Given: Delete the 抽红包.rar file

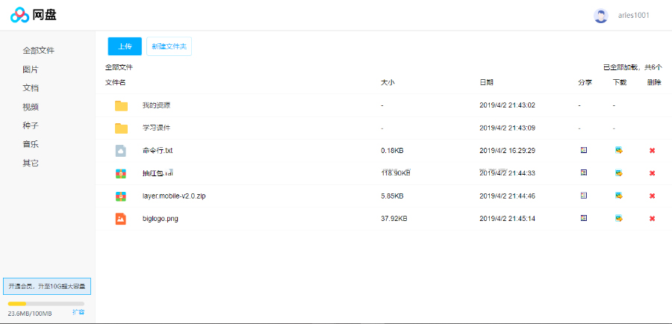Looking at the screenshot, I should pyautogui.click(x=653, y=173).
